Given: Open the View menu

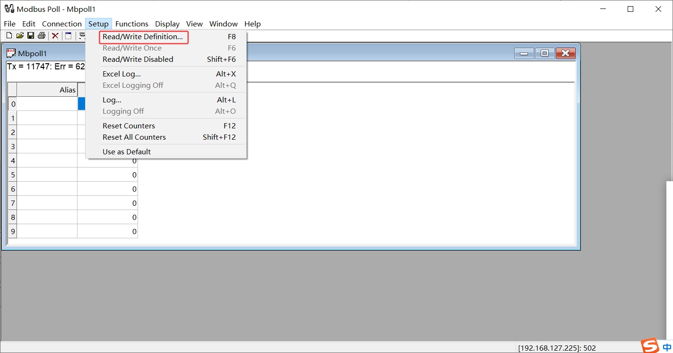Looking at the screenshot, I should click(194, 24).
